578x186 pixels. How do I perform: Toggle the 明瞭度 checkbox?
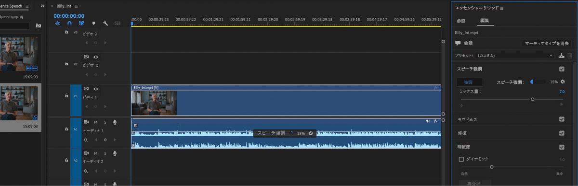click(562, 147)
